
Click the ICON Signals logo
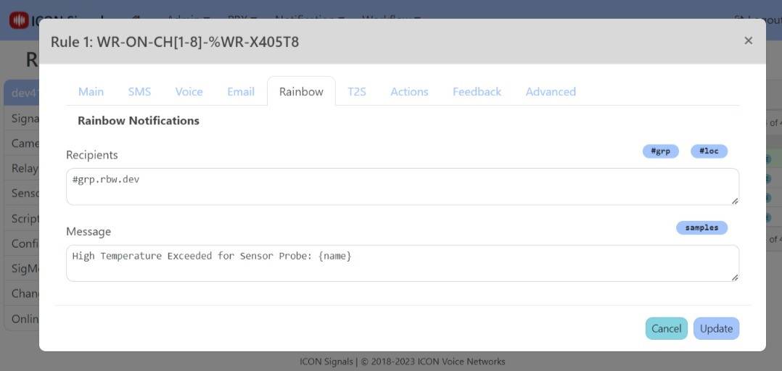(19, 20)
